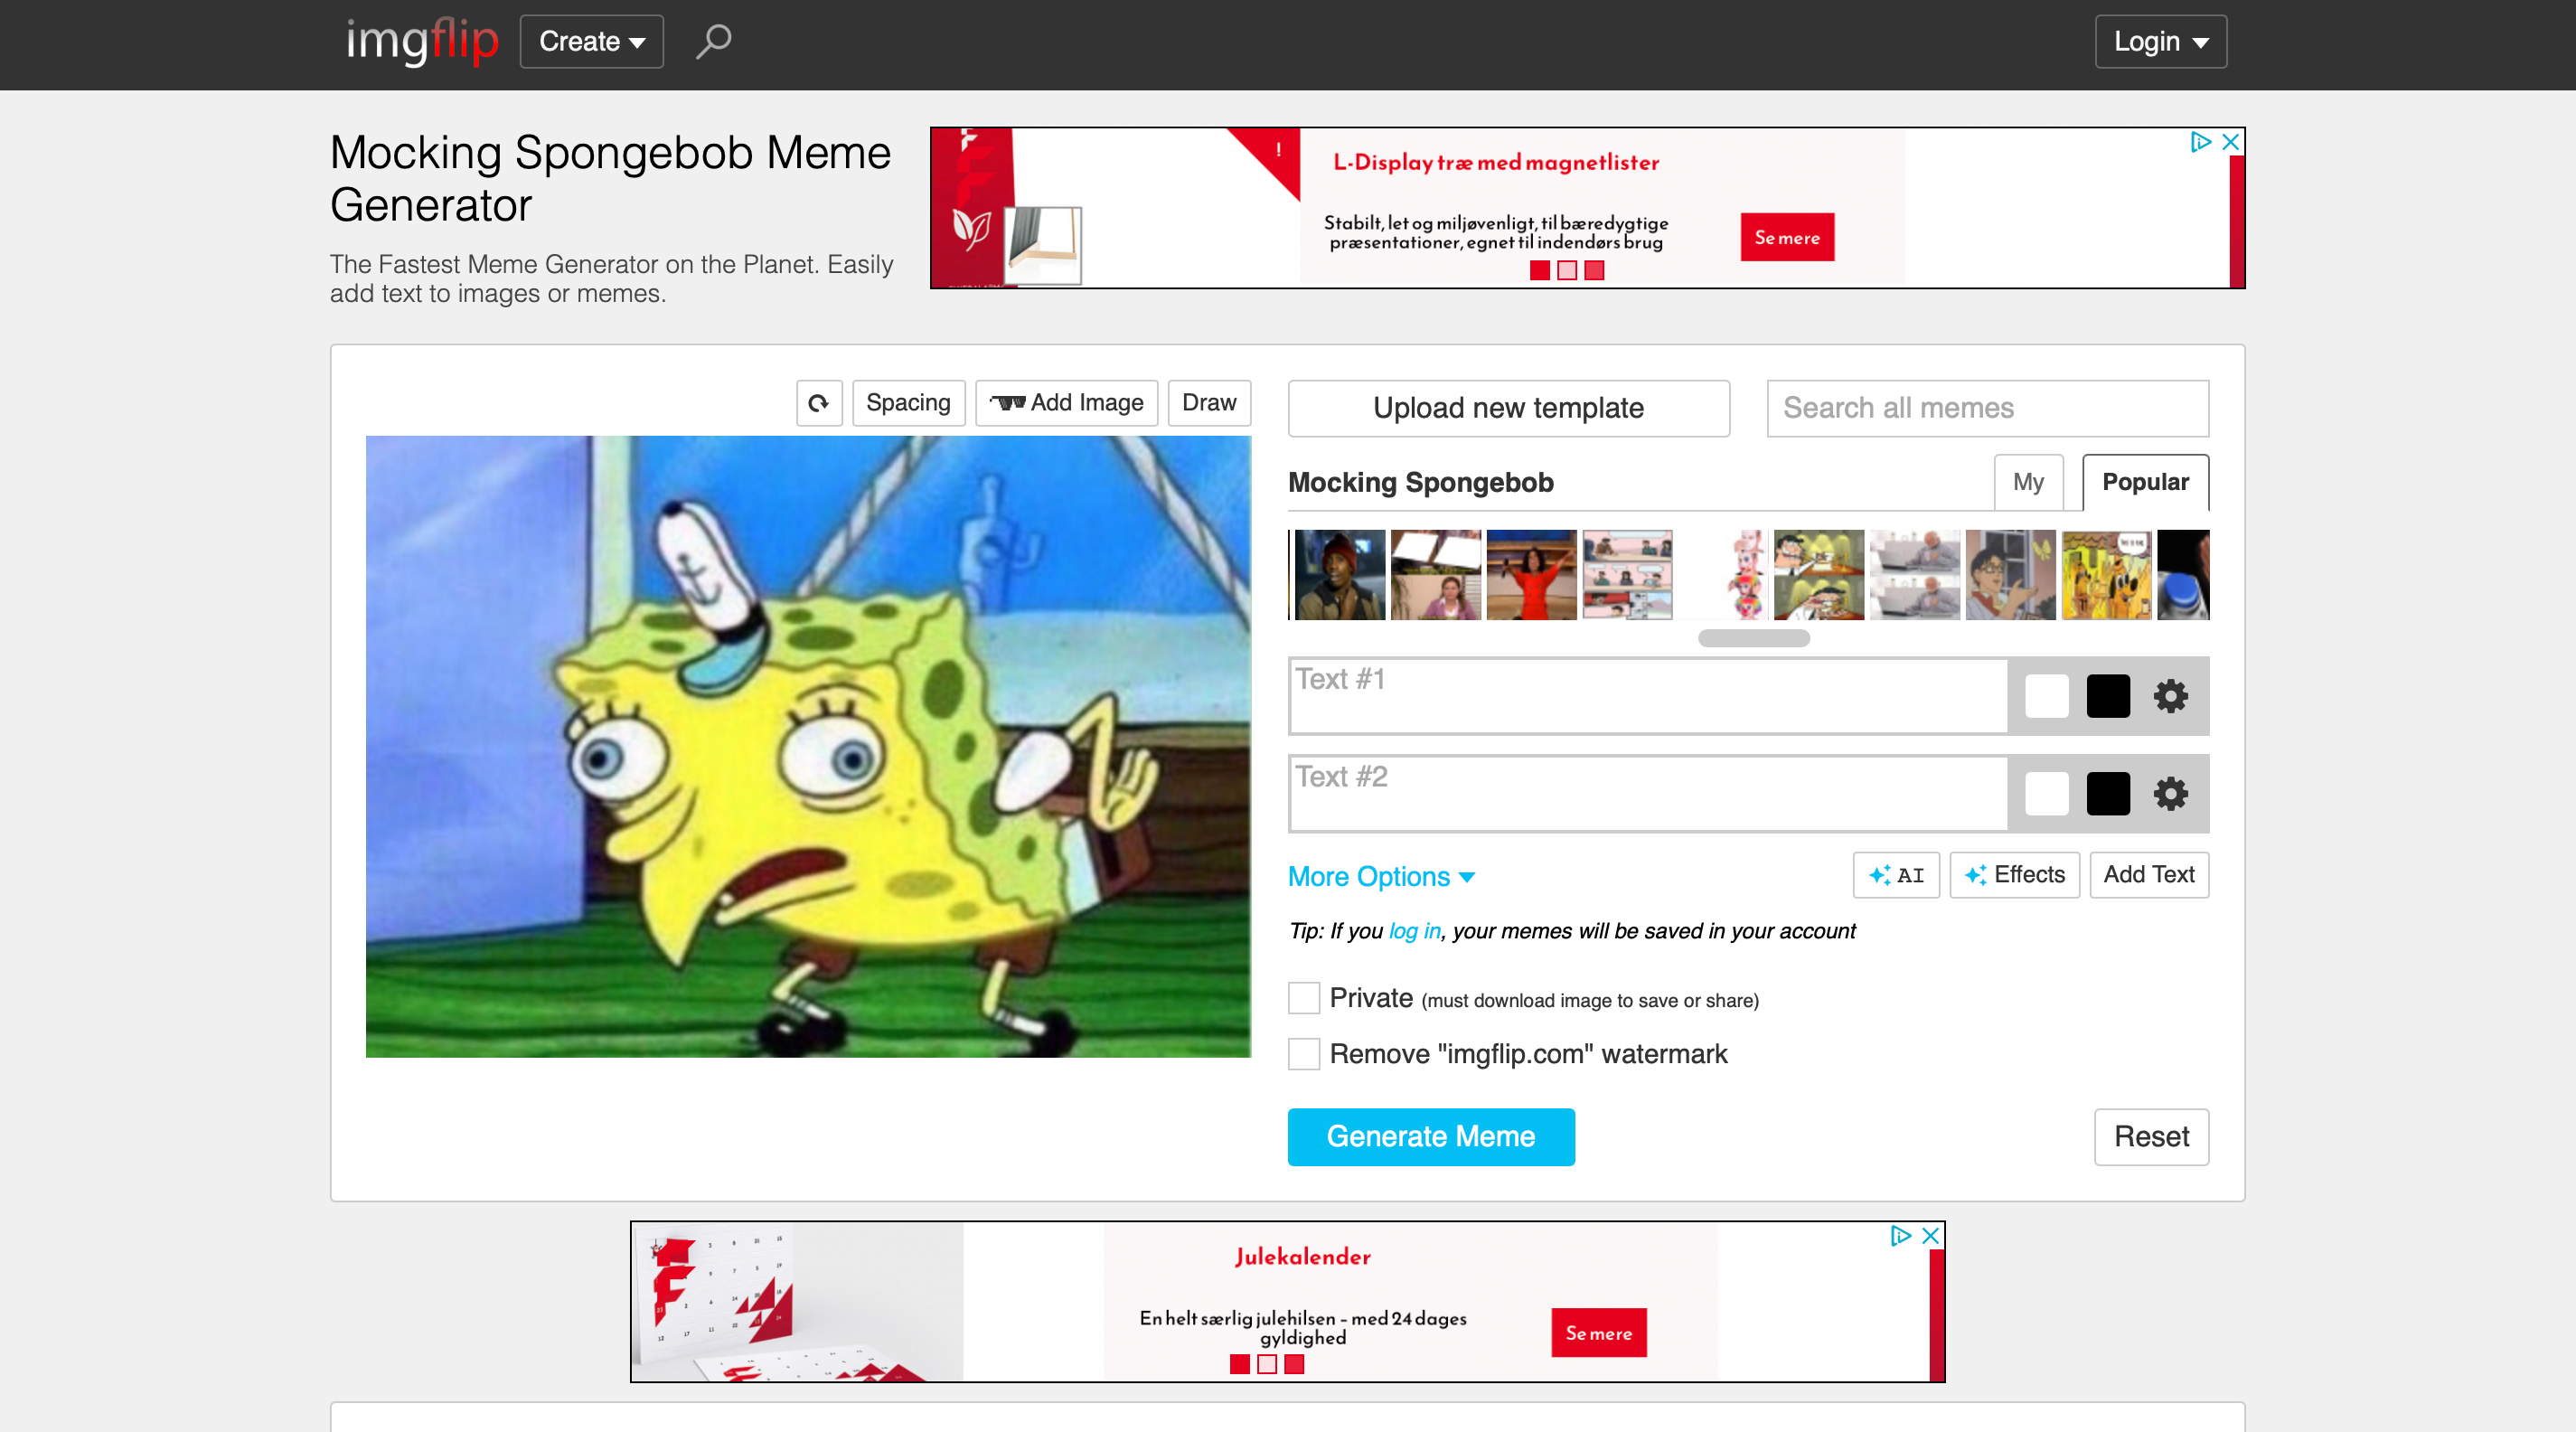Open settings gear for Text #1
Image resolution: width=2576 pixels, height=1432 pixels.
[2170, 696]
